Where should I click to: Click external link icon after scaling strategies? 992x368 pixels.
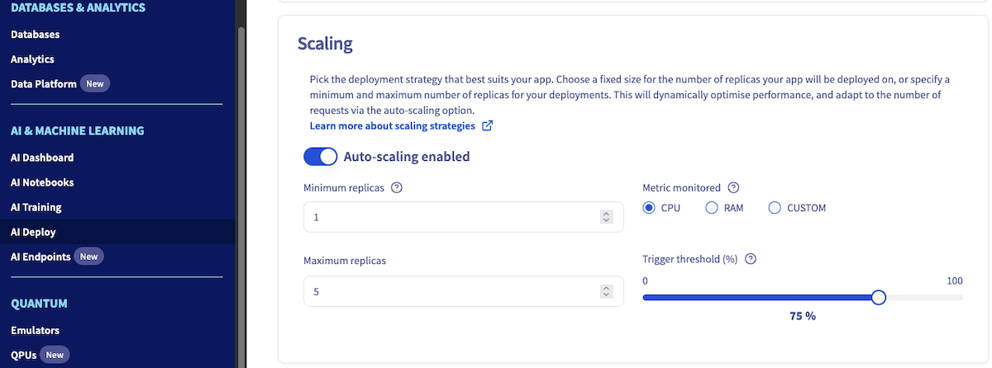(488, 126)
